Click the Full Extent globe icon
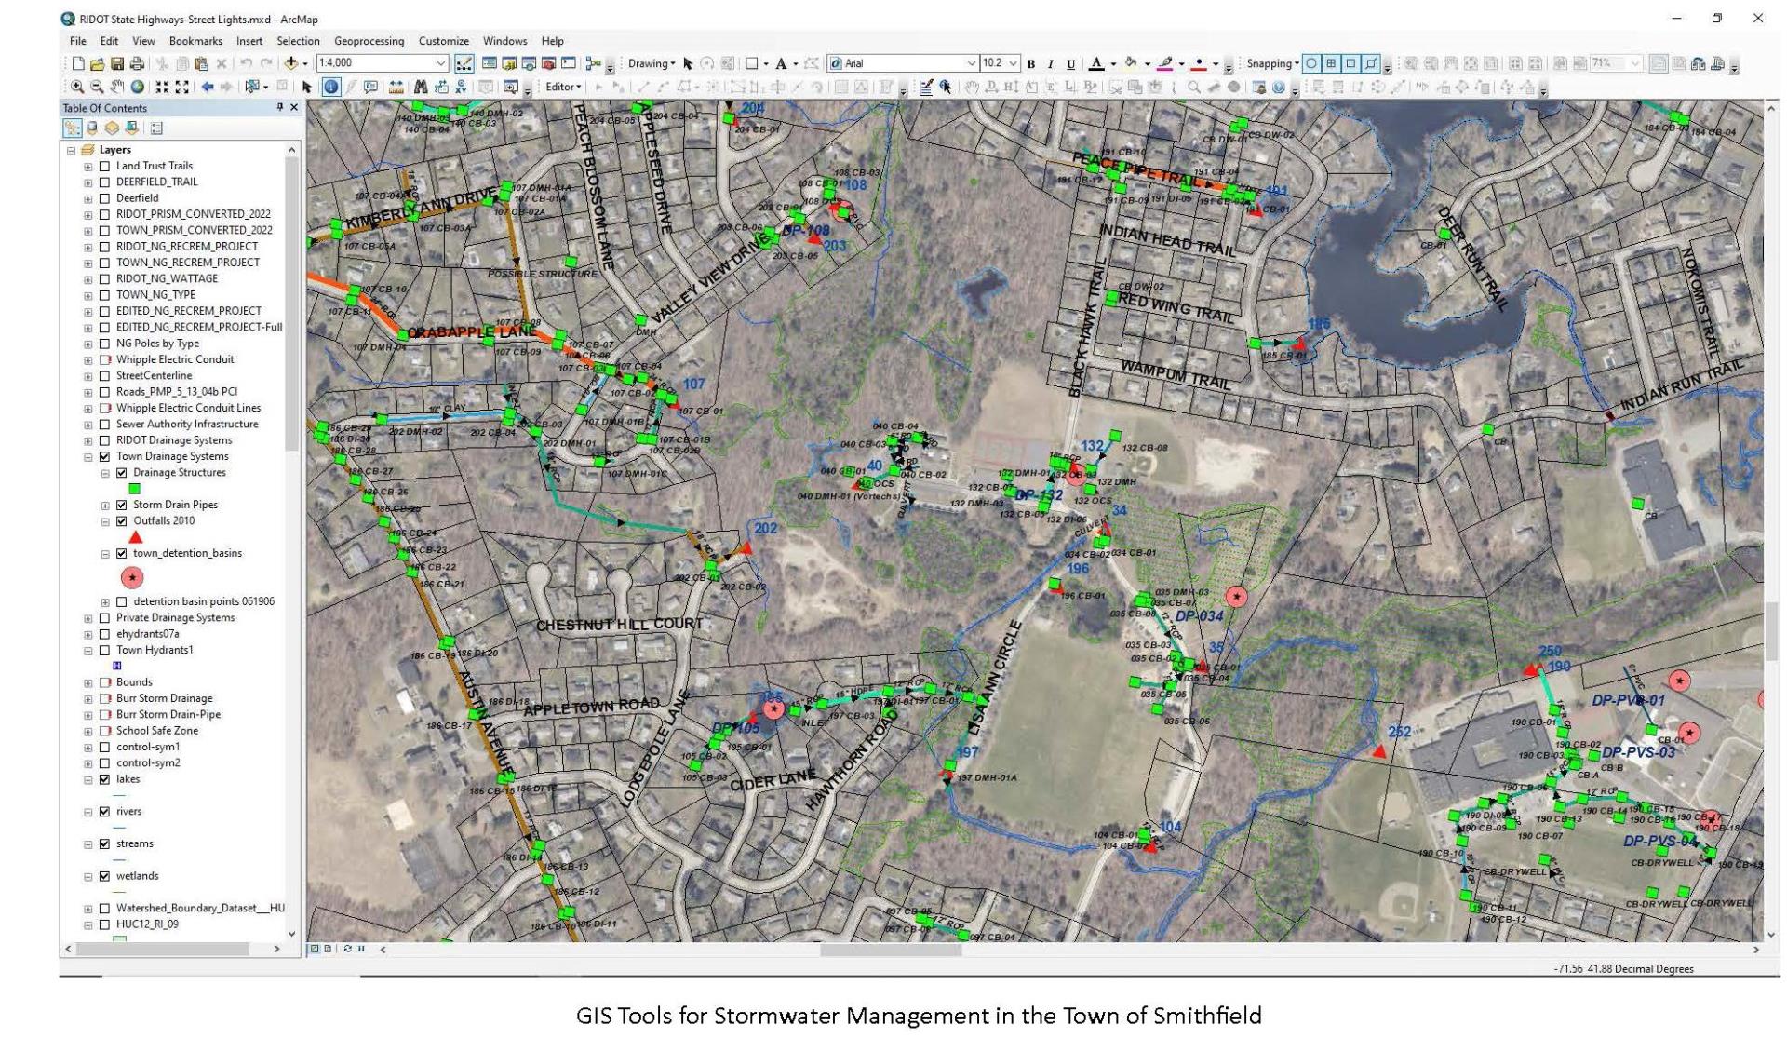This screenshot has height=1039, width=1787. [138, 88]
